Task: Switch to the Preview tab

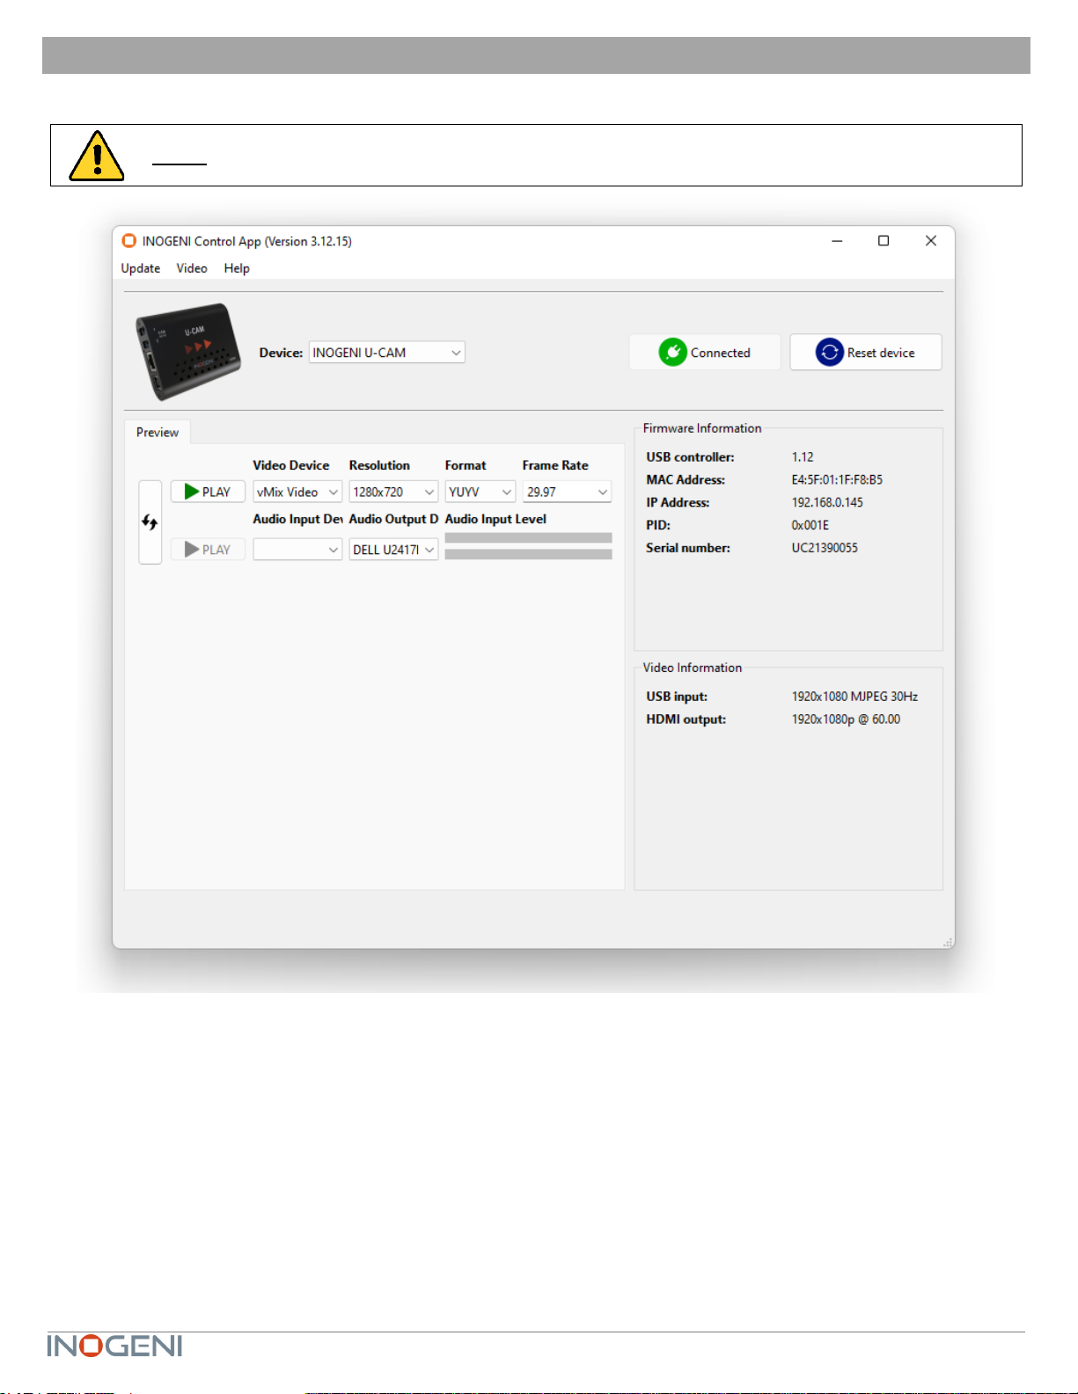Action: coord(158,432)
